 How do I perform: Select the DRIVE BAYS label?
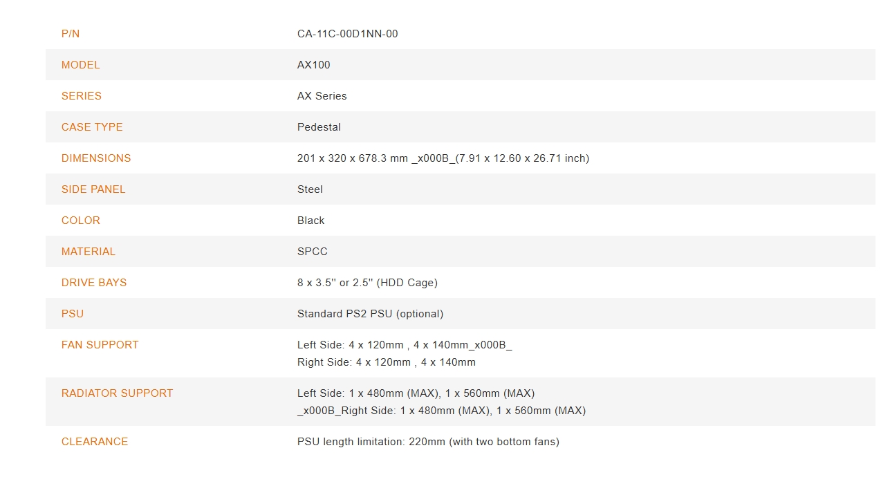94,283
